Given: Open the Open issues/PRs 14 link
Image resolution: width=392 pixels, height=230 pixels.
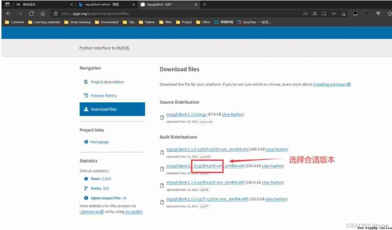Looking at the screenshot, I should coord(105,198).
